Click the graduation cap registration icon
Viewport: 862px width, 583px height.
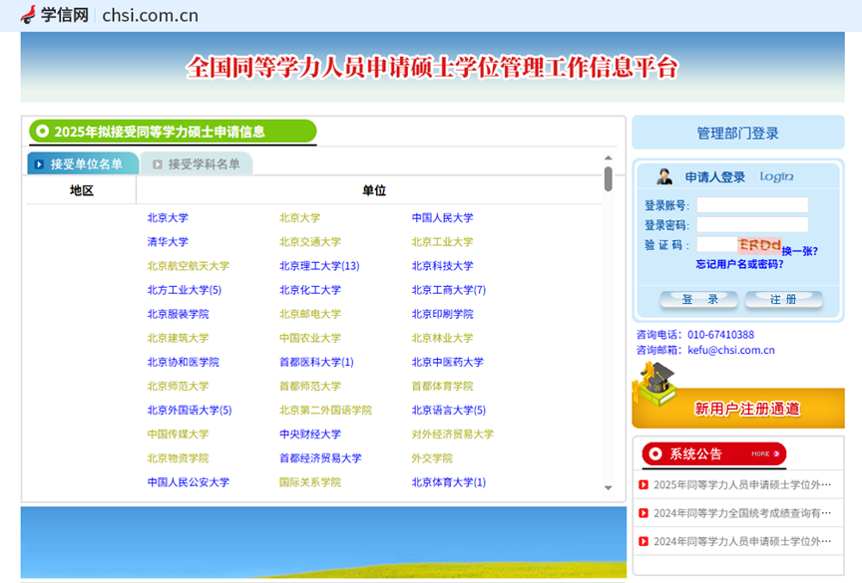click(654, 384)
